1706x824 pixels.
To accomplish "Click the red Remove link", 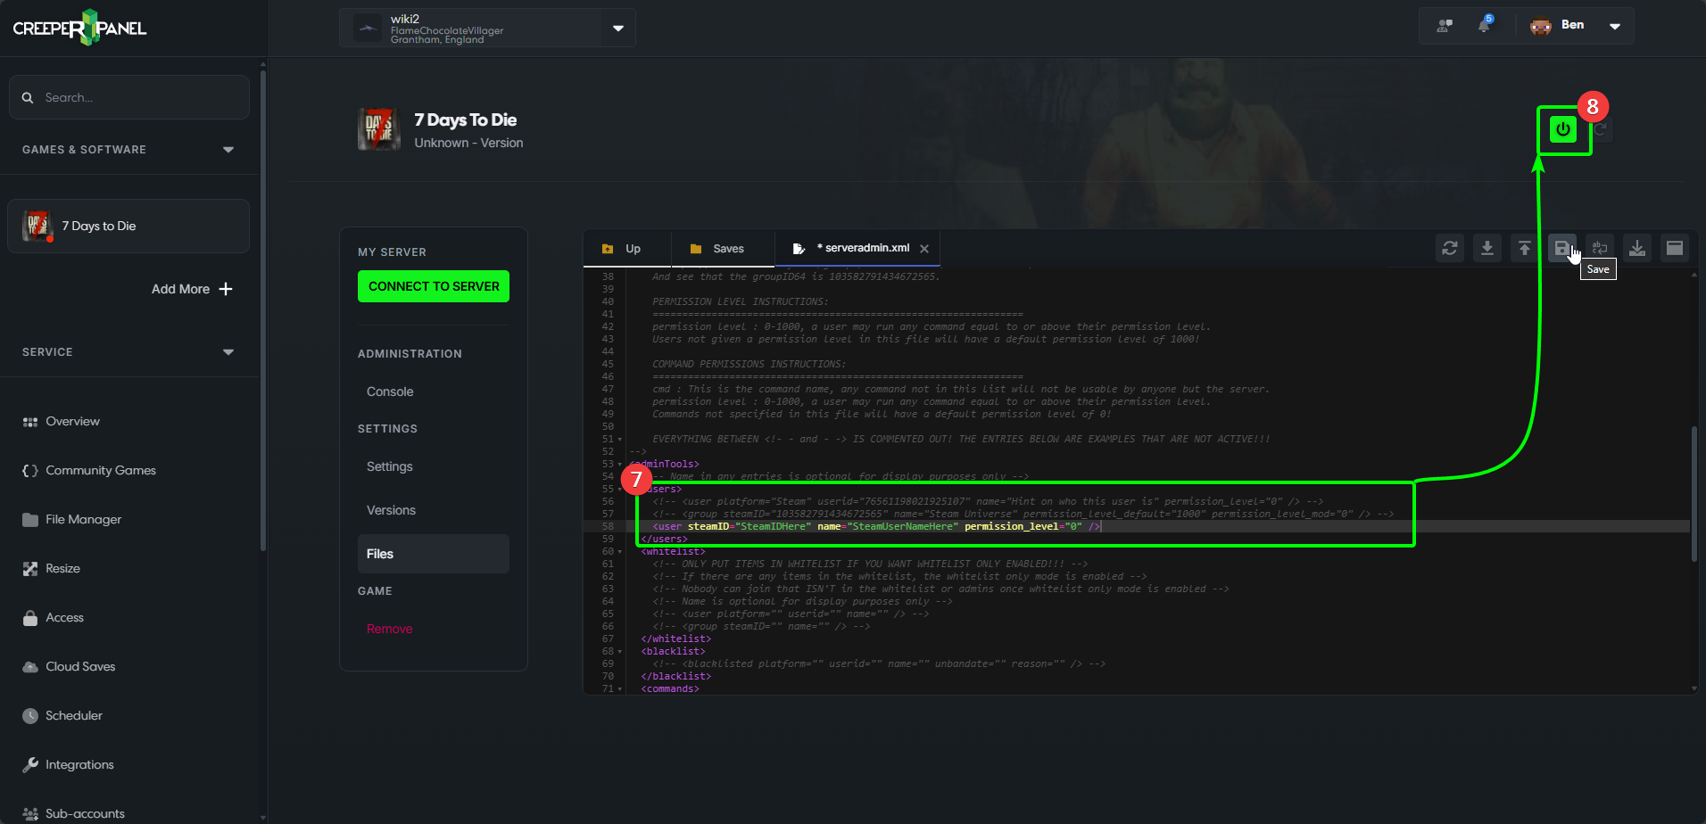I will click(389, 629).
